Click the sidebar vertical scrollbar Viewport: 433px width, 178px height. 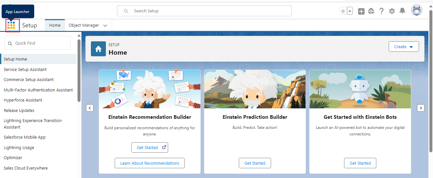(79, 71)
